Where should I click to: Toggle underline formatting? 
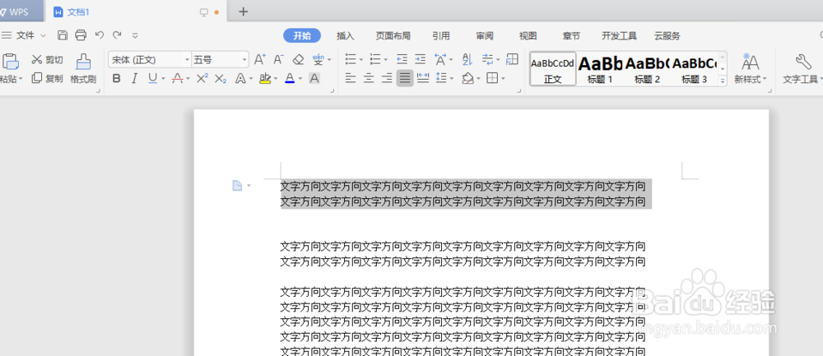pos(152,79)
